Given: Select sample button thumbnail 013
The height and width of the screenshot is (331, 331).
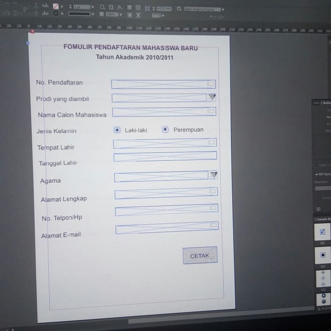Looking at the screenshot, I should (323, 278).
